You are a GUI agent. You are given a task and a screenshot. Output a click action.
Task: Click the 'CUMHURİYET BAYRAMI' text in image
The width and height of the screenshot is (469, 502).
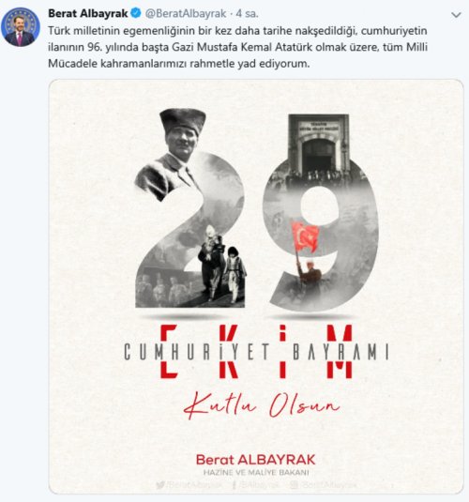[x=256, y=352]
